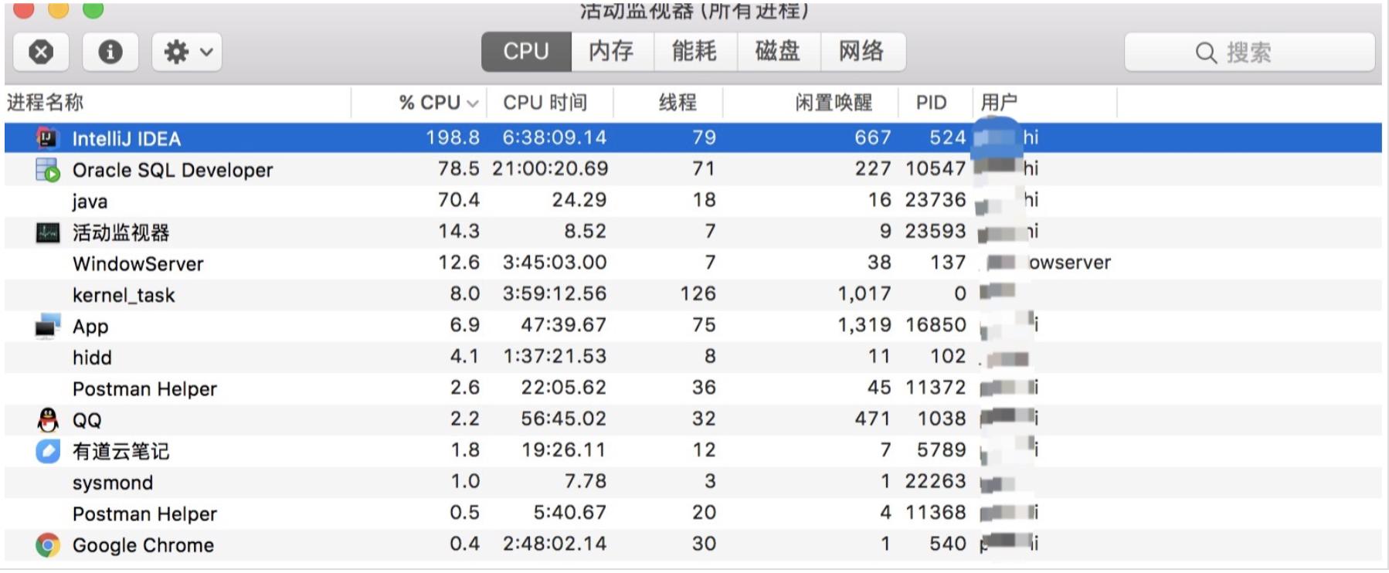Open the search field magnifier
This screenshot has height=573, width=1389.
click(x=1205, y=52)
